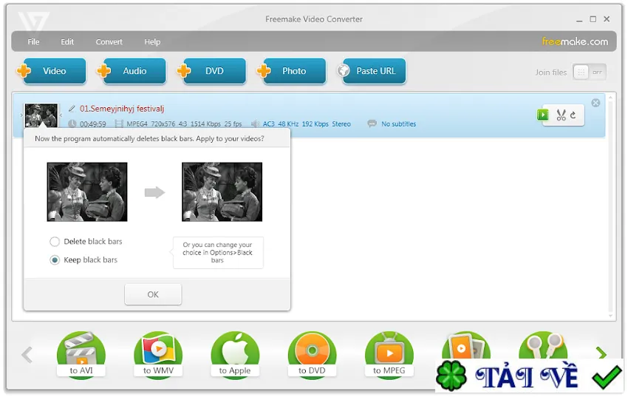Screen dimensions: 628x397
Task: Show more formats with the green right arrow
Action: [601, 353]
